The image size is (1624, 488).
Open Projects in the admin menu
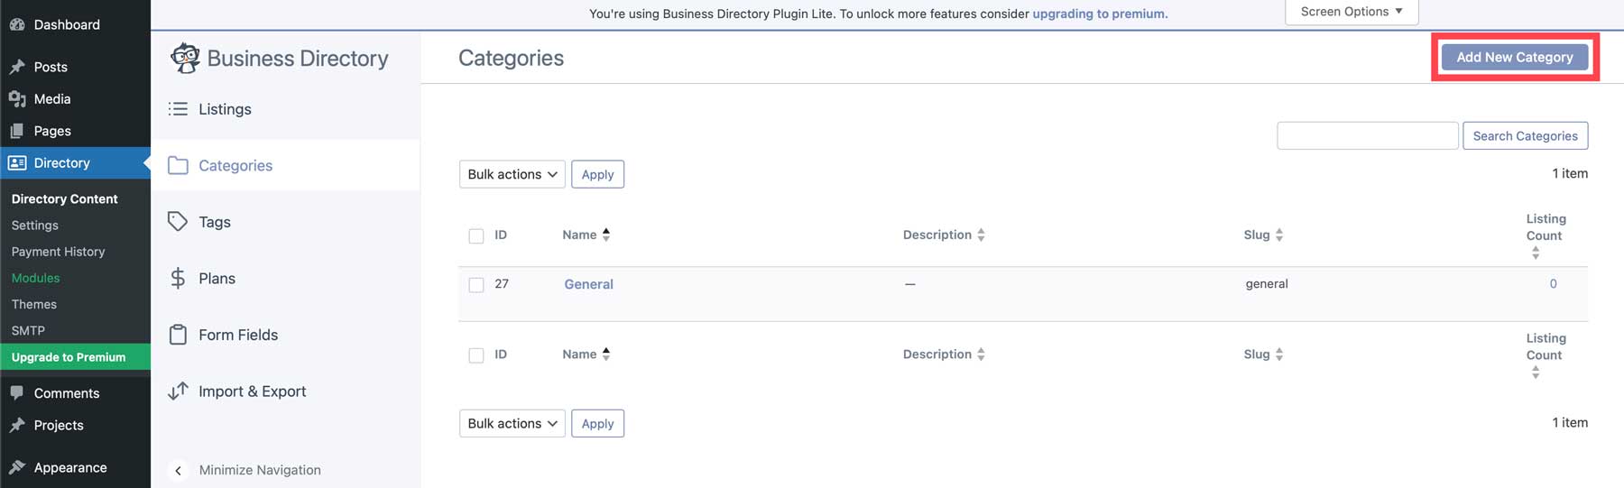click(59, 425)
